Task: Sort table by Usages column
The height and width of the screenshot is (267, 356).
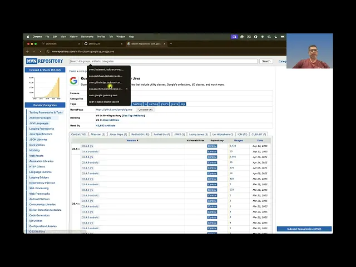Action: 239,141
